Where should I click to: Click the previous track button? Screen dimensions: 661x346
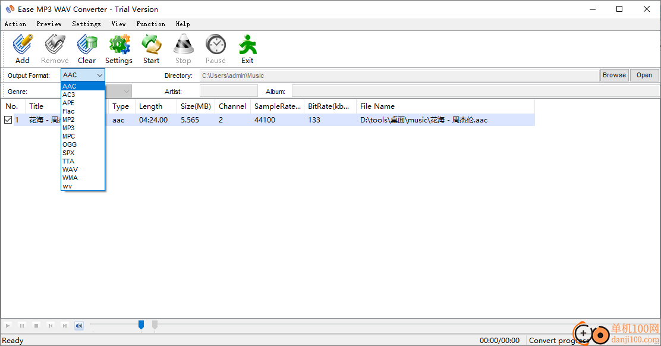51,325
